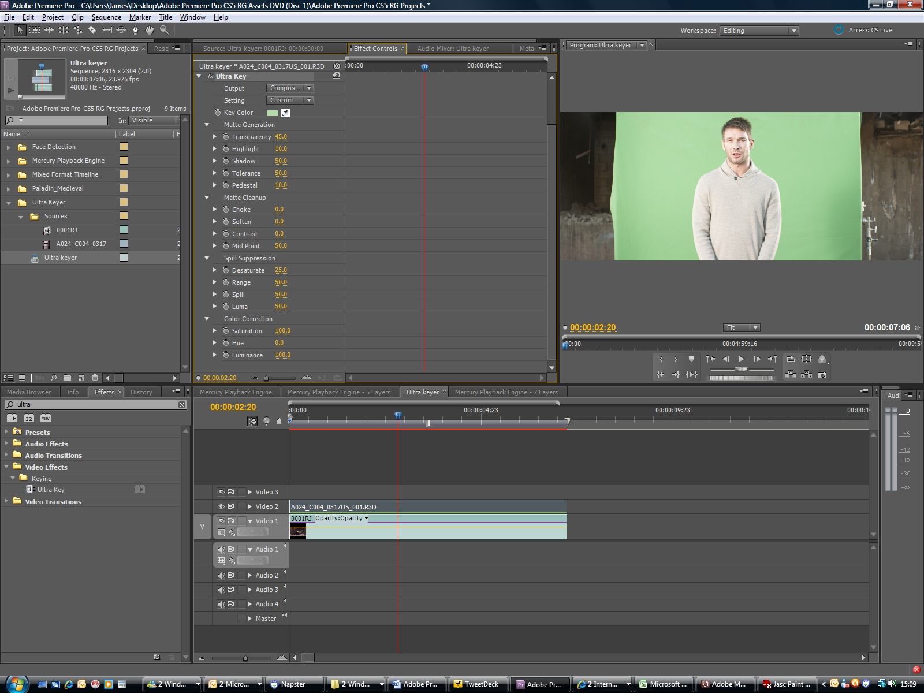Switch to Audio Mixer: Ultra keyer tab
The width and height of the screenshot is (924, 693).
[x=453, y=49]
